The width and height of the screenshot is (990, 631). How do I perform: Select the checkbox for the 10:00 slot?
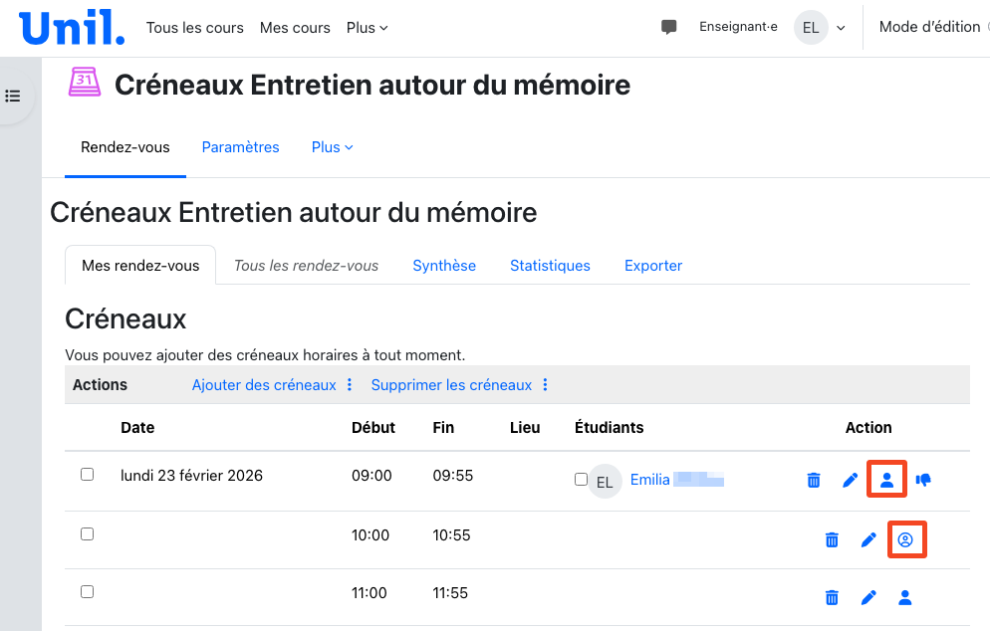(x=87, y=534)
